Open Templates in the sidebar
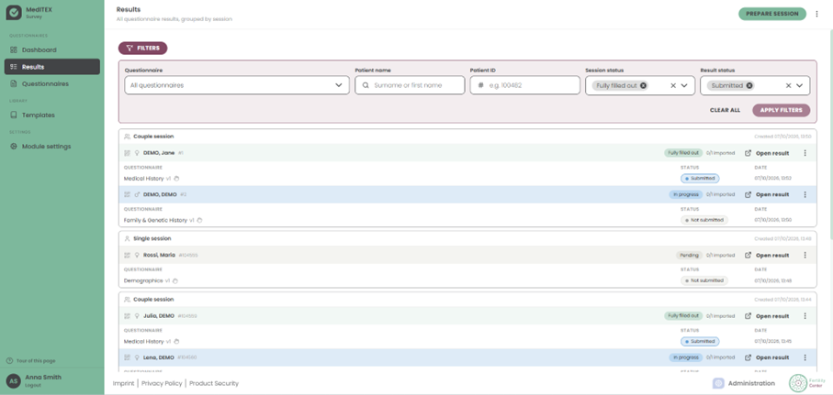 (52, 115)
